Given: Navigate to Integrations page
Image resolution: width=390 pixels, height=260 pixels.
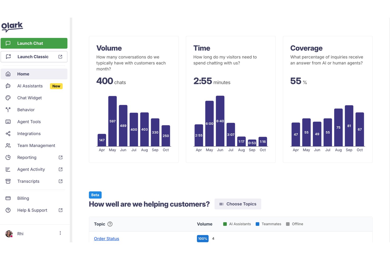Looking at the screenshot, I should [34, 134].
